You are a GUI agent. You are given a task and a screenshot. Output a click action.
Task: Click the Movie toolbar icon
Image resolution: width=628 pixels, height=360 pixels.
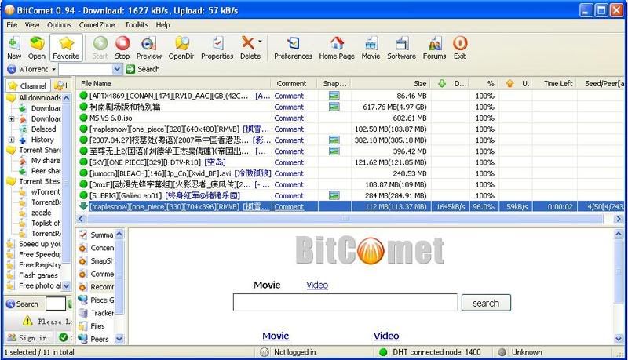tap(371, 43)
